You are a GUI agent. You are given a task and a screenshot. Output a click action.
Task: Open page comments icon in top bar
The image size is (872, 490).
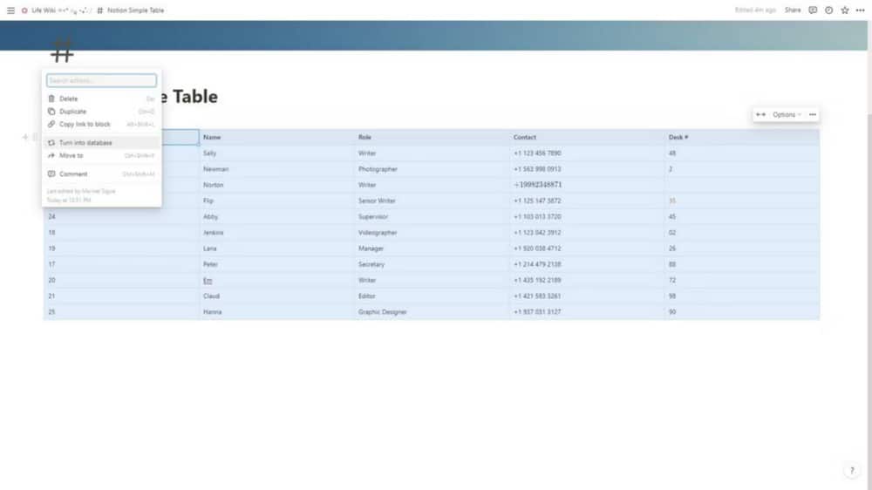(813, 10)
